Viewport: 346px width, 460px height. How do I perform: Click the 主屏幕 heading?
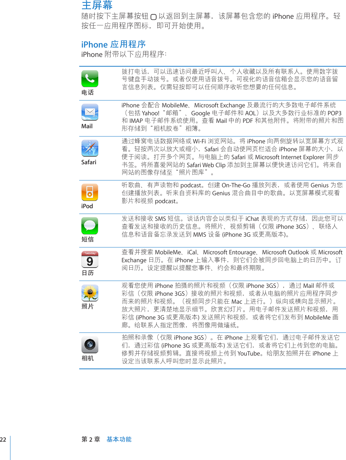[x=97, y=5]
